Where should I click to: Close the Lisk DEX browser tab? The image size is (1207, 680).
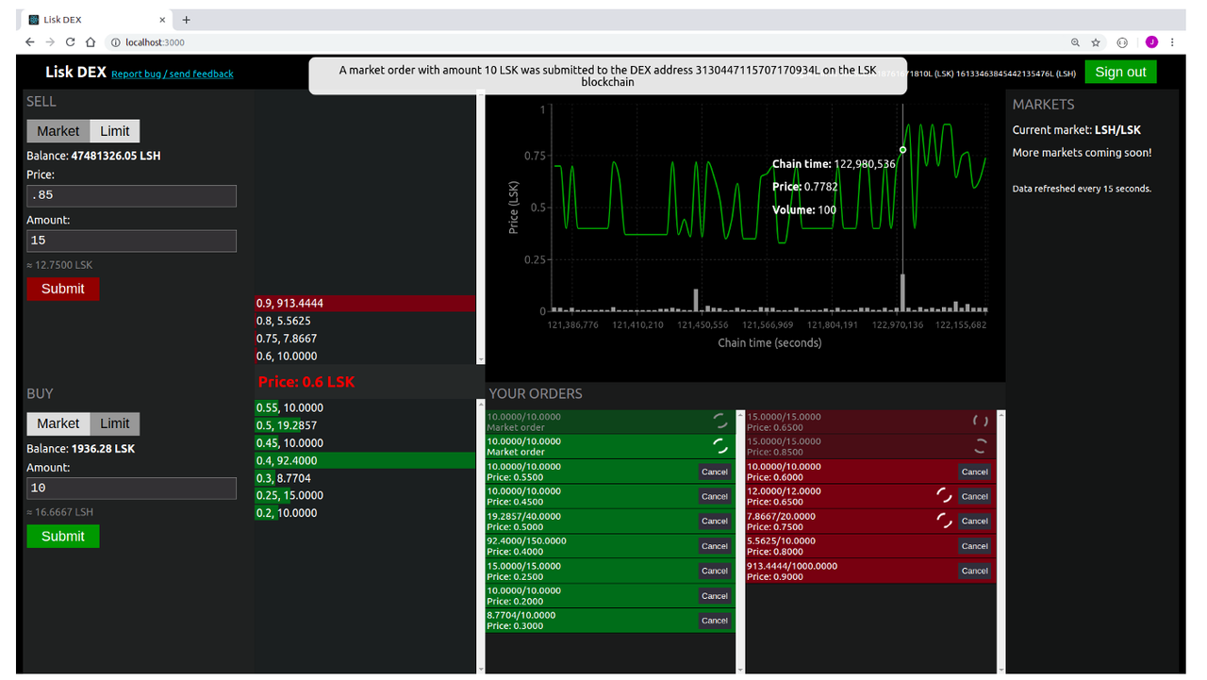coord(162,19)
